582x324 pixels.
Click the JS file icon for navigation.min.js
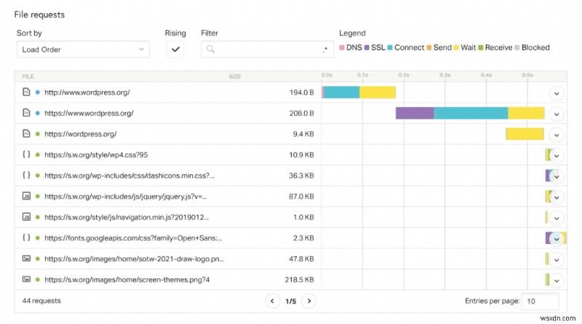tap(26, 217)
